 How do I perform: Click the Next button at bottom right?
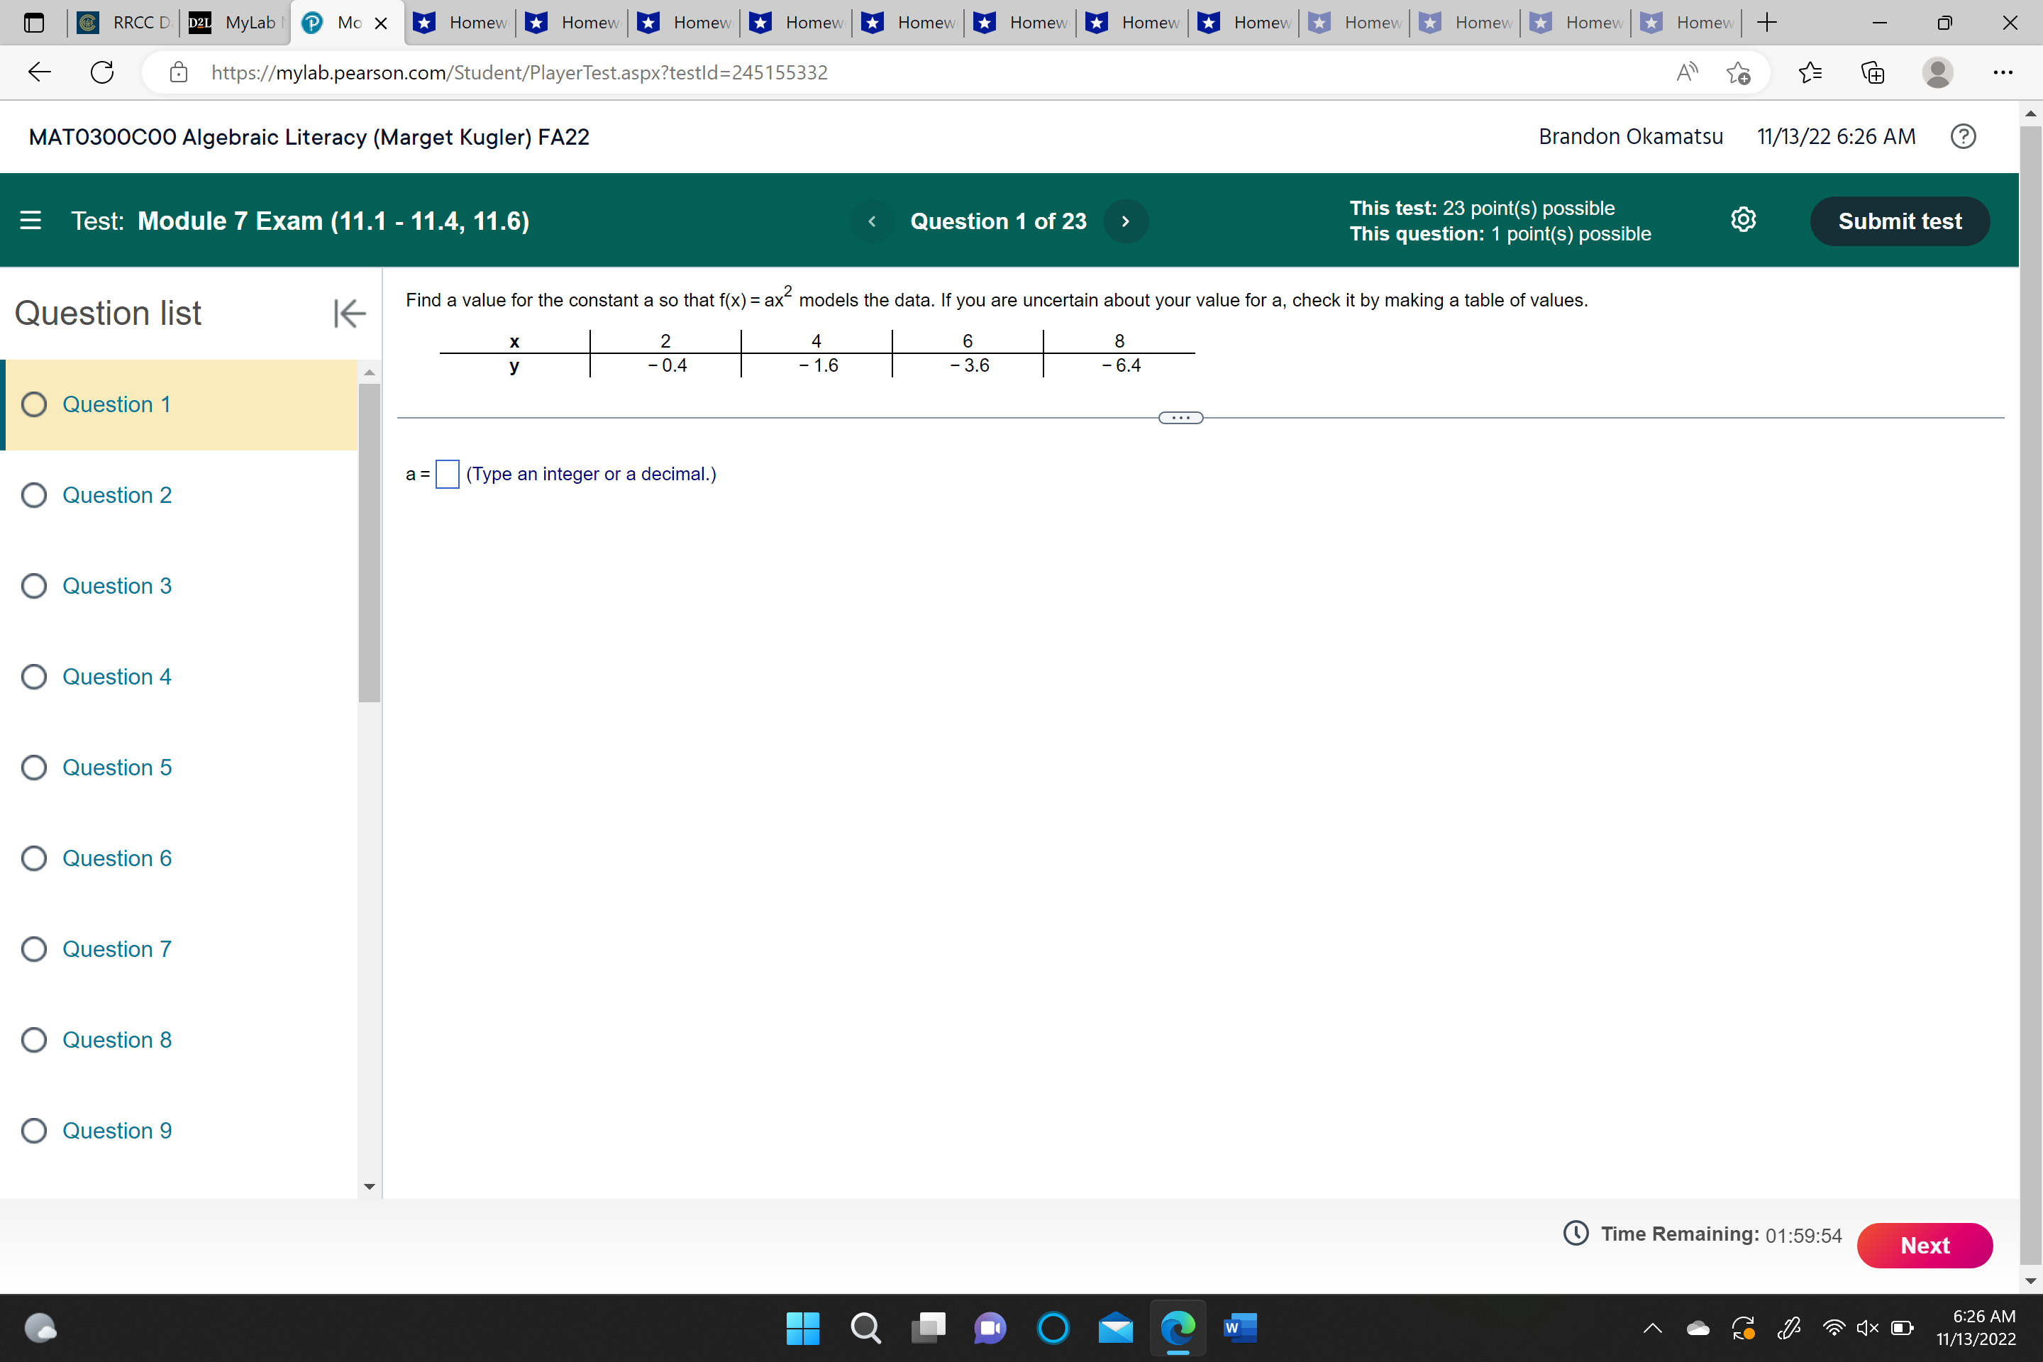coord(1925,1245)
